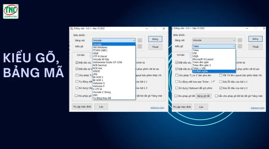Screen dimensions: 269x149
Task: Click Đóng button in left window
Action: tap(155, 39)
